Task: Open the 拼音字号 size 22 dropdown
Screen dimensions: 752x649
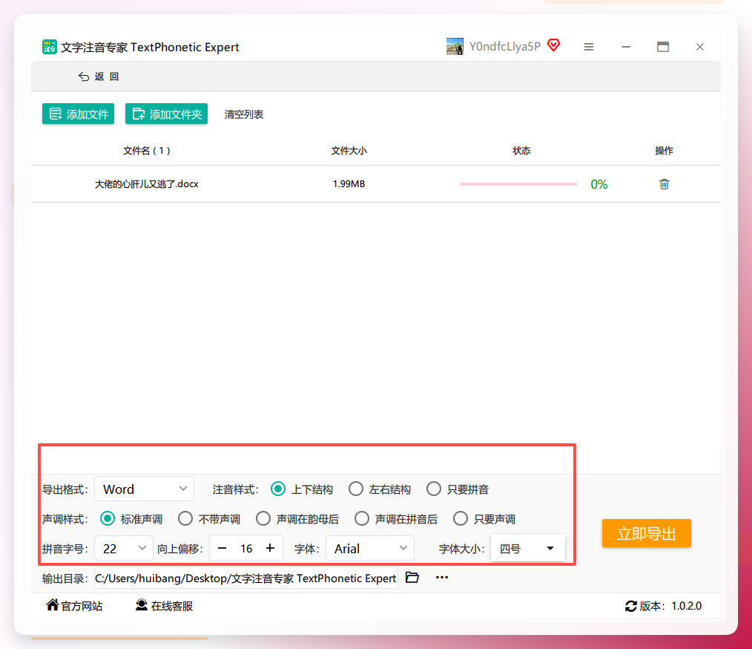Action: click(124, 548)
